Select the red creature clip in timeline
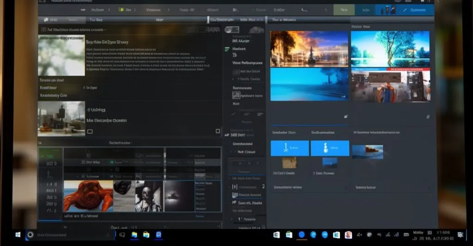 click(x=88, y=196)
